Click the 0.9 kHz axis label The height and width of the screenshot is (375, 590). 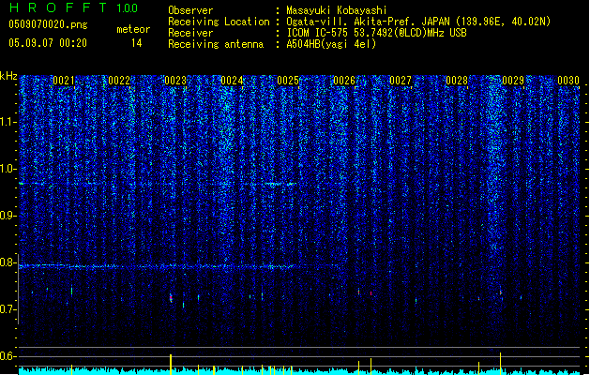click(x=8, y=216)
